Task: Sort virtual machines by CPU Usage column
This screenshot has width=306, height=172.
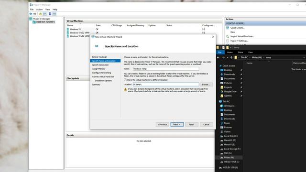Action: [117, 25]
